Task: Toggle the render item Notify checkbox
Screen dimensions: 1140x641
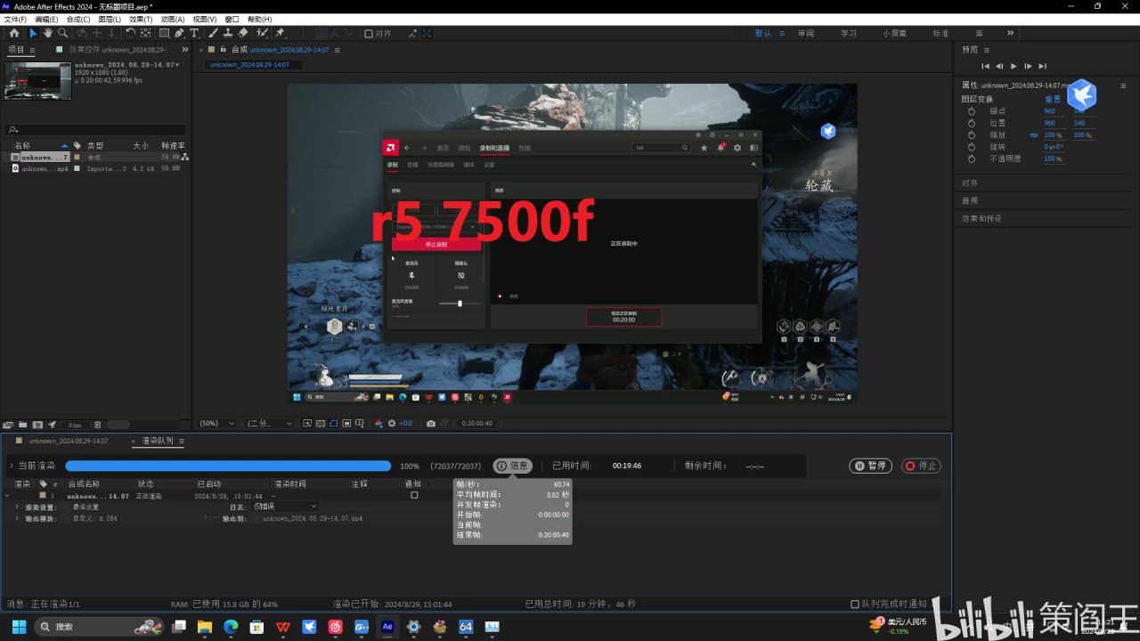Action: 414,495
